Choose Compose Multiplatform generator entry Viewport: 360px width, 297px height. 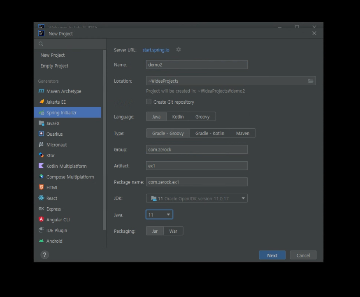coord(67,177)
